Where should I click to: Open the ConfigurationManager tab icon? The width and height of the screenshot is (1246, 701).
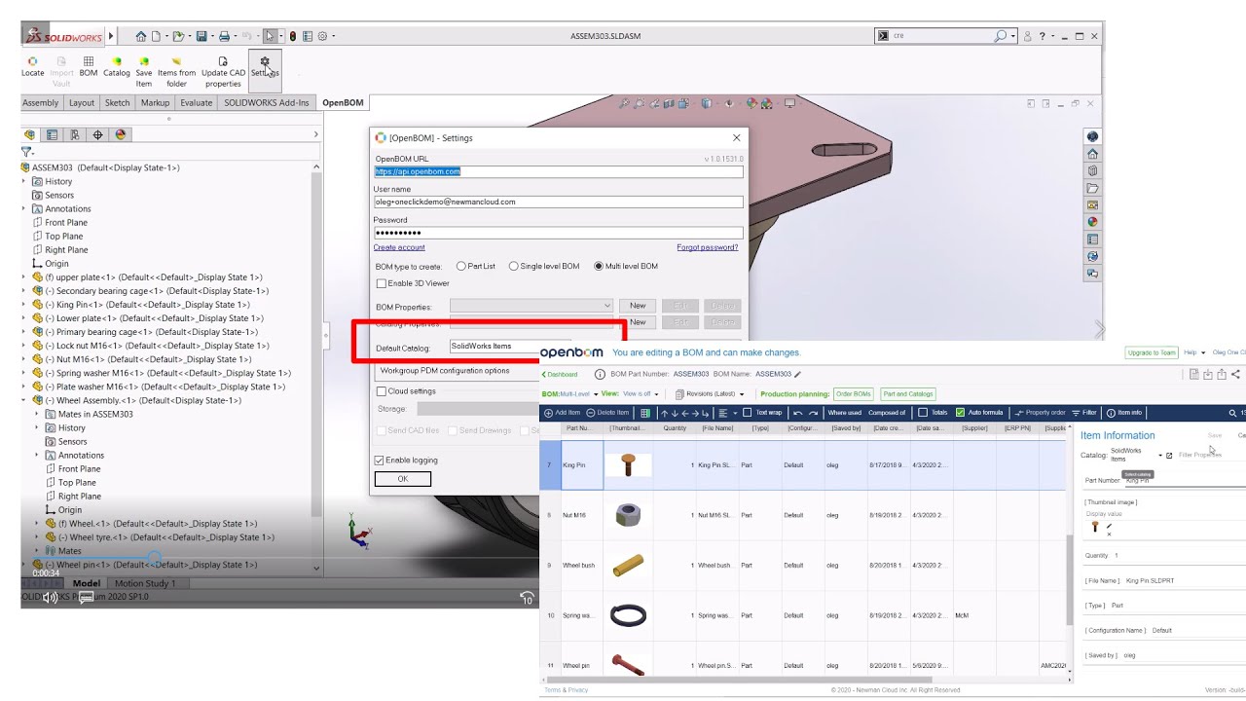point(75,135)
